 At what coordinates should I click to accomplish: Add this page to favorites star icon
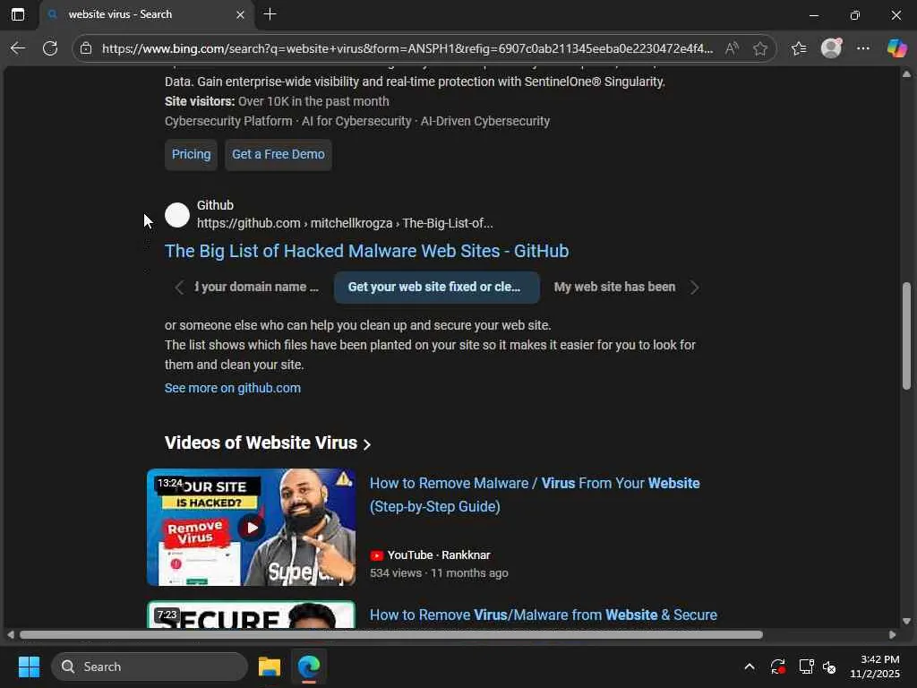[x=759, y=48]
